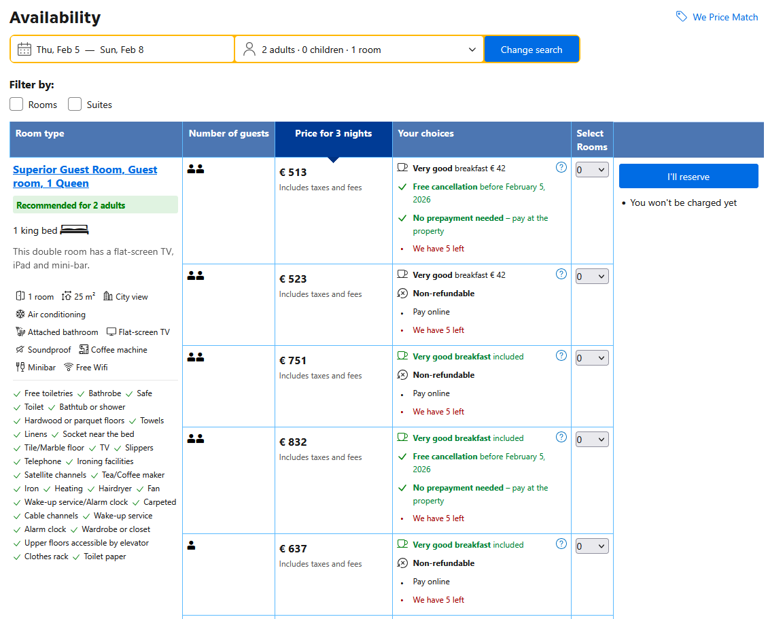Open help icon for the €523 offer
Image resolution: width=768 pixels, height=619 pixels.
point(561,274)
